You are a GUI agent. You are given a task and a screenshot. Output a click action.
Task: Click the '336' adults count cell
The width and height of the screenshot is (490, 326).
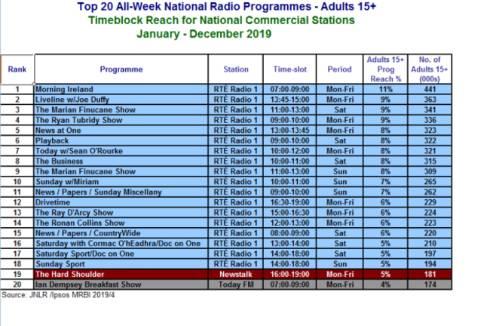430,120
